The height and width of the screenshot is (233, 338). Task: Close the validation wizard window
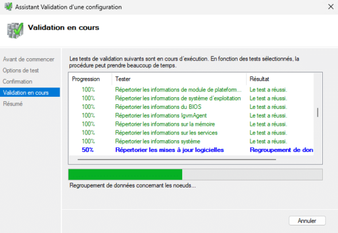coord(330,6)
